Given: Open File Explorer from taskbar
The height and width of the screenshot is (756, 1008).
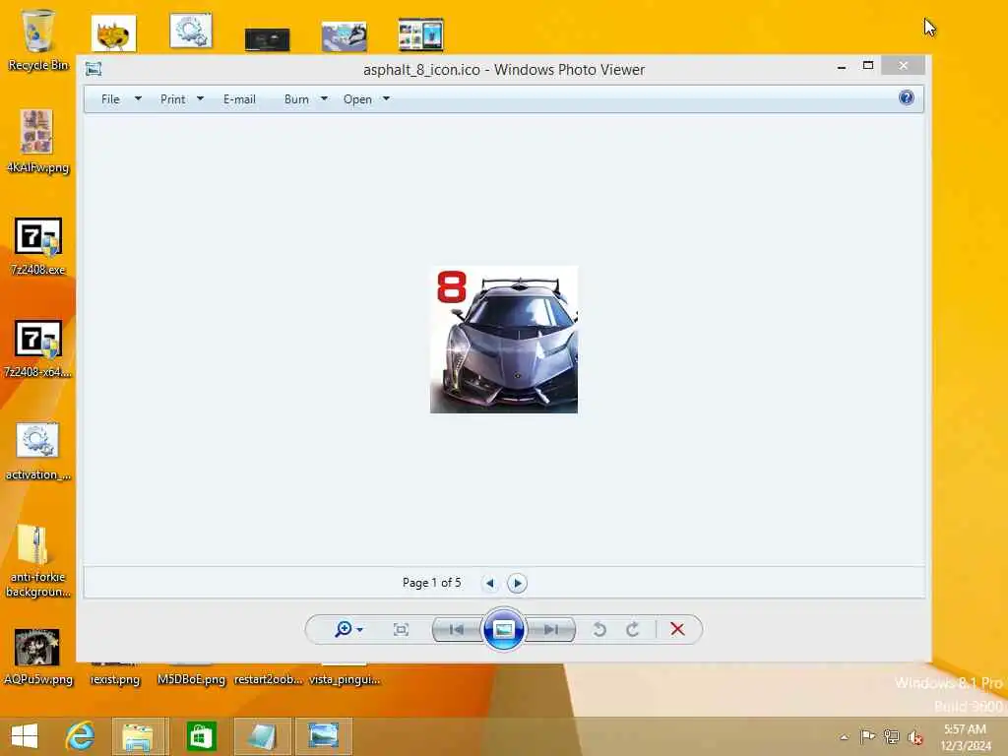Looking at the screenshot, I should click(x=138, y=736).
